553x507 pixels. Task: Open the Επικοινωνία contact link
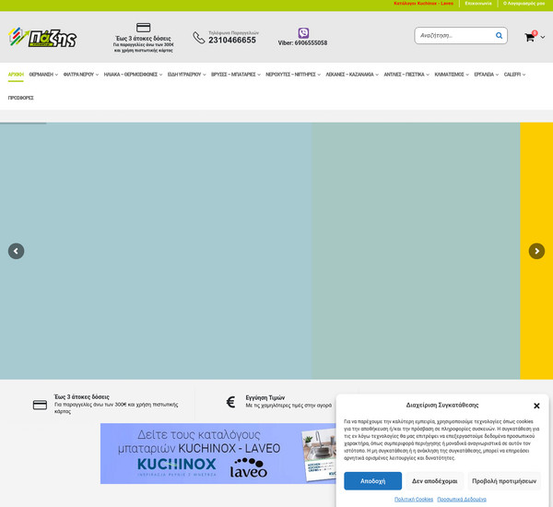tap(477, 3)
